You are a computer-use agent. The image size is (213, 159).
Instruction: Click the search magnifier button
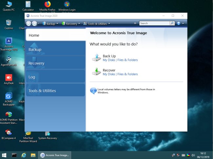pyautogui.click(x=172, y=23)
